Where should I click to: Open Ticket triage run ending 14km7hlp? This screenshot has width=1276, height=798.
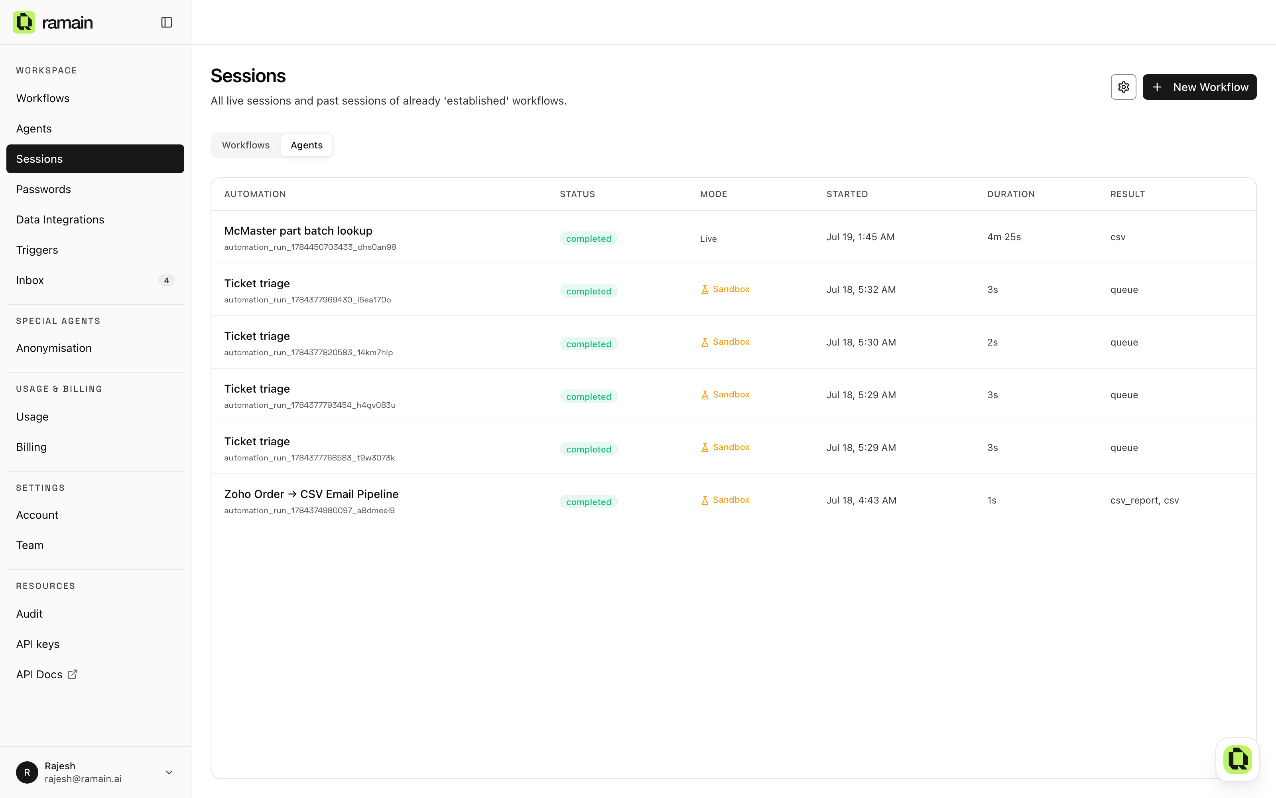[x=733, y=342]
